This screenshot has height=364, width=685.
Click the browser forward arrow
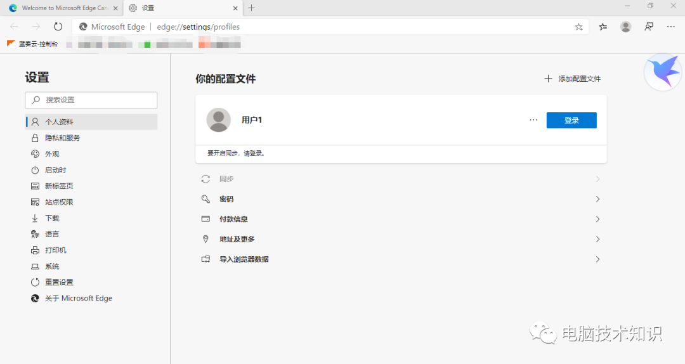(x=36, y=27)
